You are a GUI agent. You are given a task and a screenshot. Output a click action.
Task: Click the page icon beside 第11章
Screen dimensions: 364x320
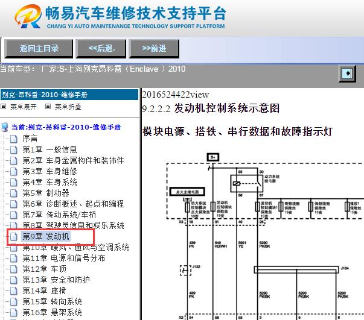click(14, 259)
